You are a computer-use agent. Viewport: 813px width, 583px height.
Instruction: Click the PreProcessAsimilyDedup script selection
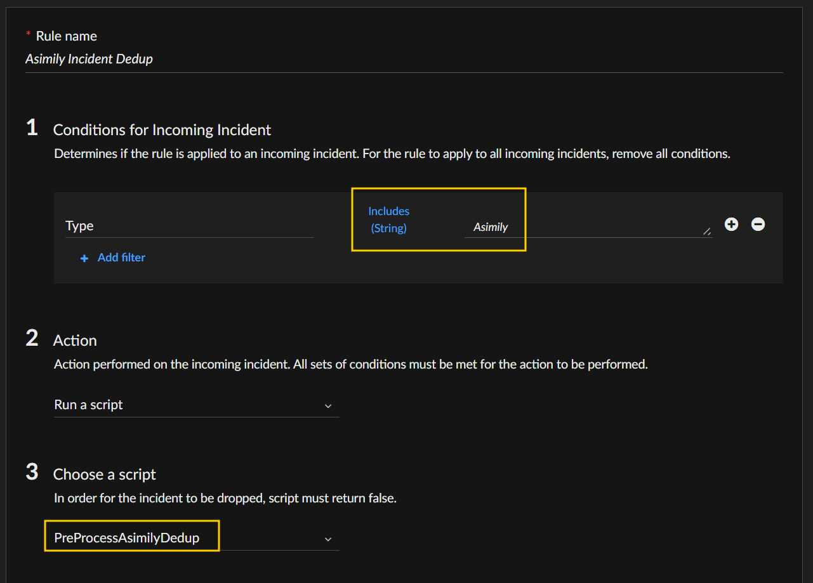(127, 538)
